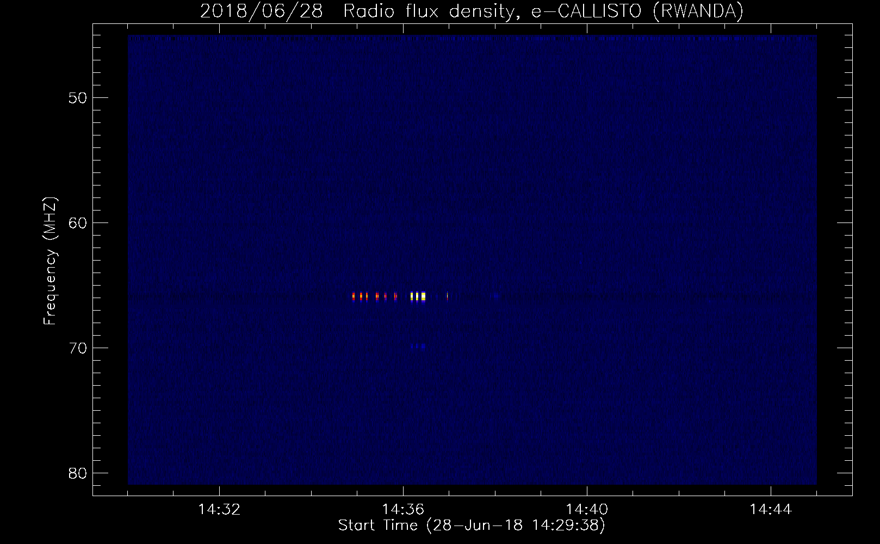Click the 'Frequency (MHZ)' axis label
The height and width of the screenshot is (544, 880).
(x=50, y=262)
